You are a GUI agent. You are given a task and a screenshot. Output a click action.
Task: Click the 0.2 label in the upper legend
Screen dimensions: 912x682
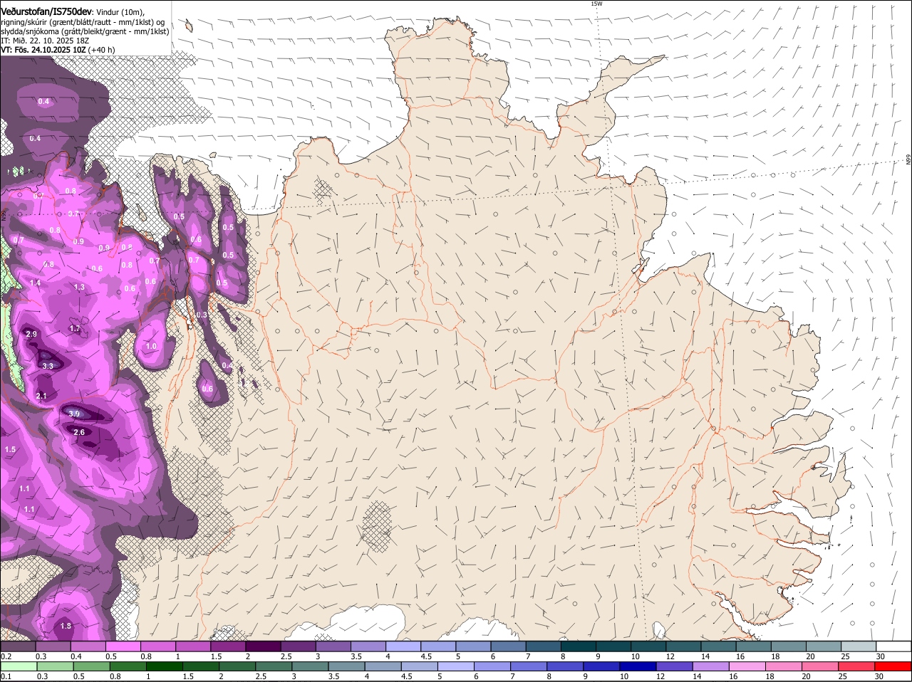pos(6,656)
